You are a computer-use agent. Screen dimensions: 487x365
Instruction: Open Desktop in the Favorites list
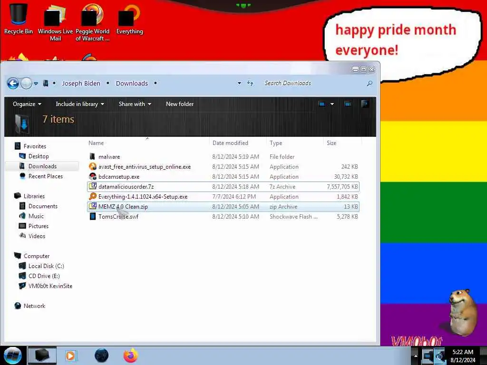pos(39,156)
